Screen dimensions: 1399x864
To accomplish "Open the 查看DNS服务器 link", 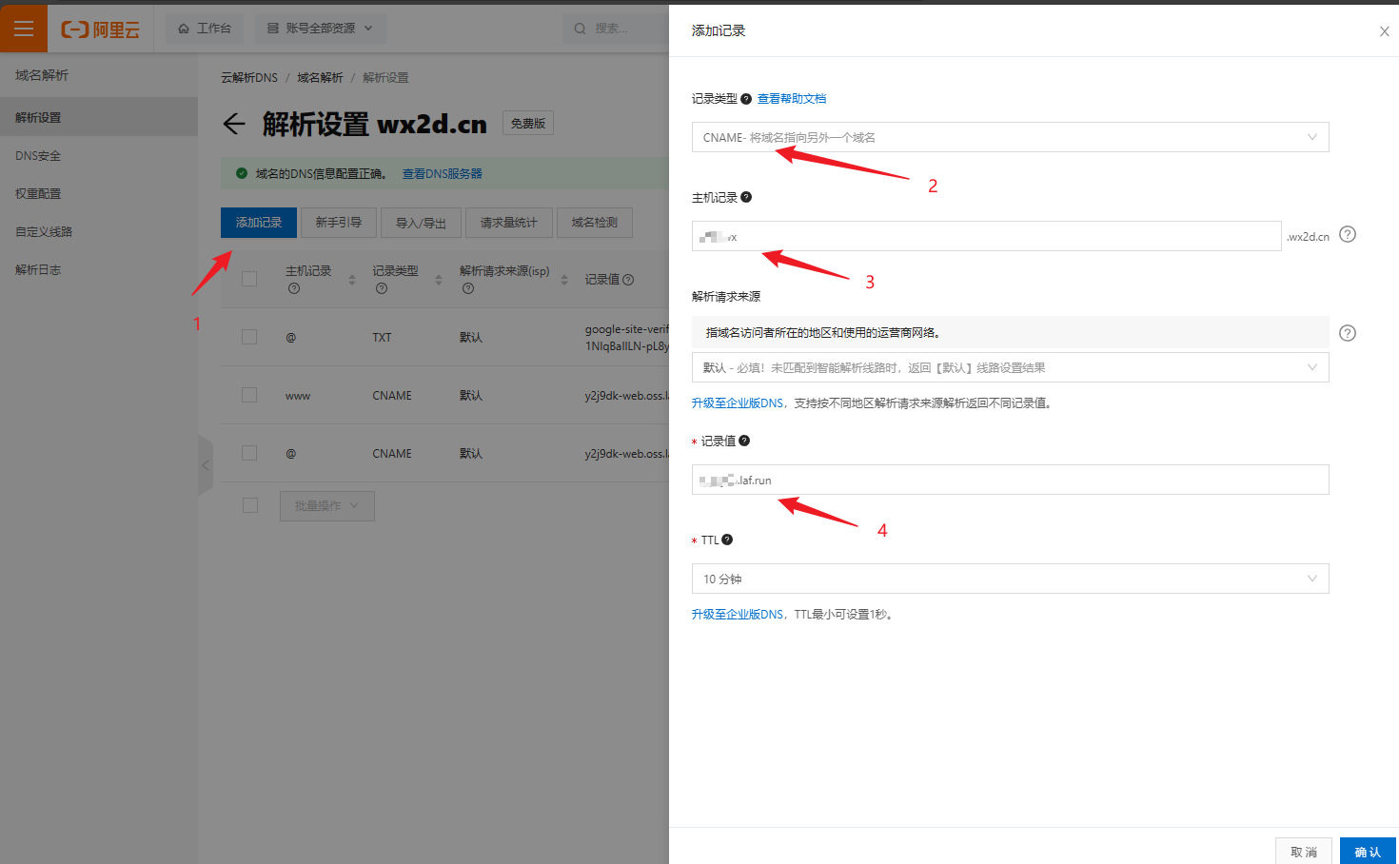I will coord(442,174).
